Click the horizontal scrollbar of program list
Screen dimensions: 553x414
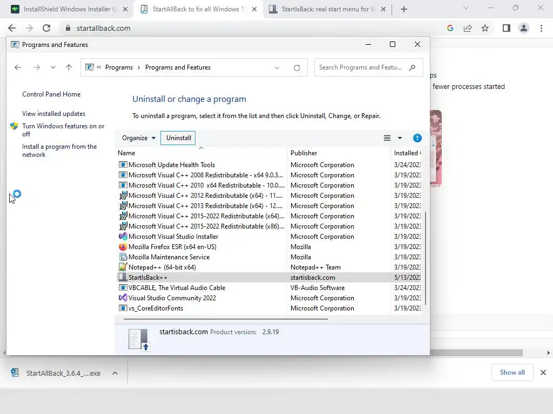pyautogui.click(x=226, y=319)
